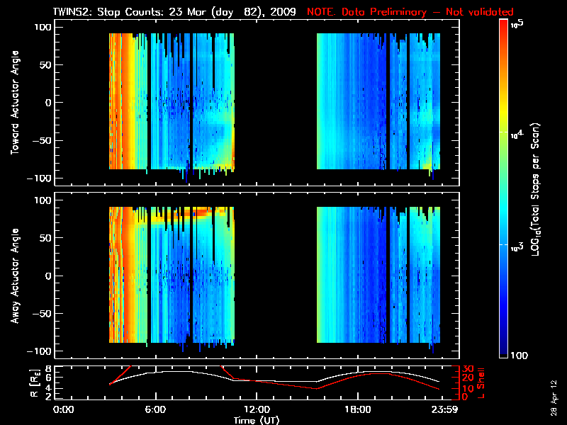Click the vertical color scale bar
The image size is (567, 425).
503,190
